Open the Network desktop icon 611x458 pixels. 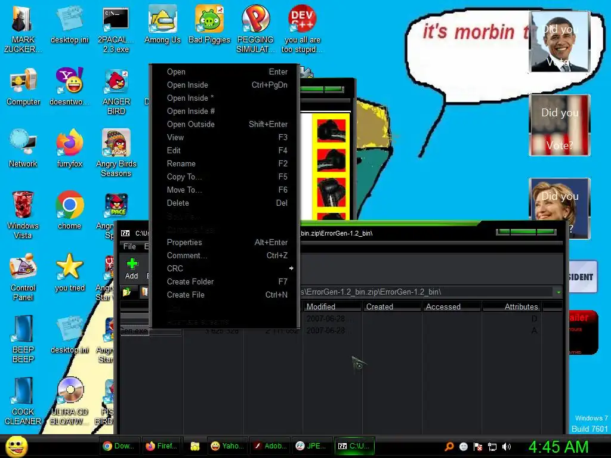tap(23, 148)
